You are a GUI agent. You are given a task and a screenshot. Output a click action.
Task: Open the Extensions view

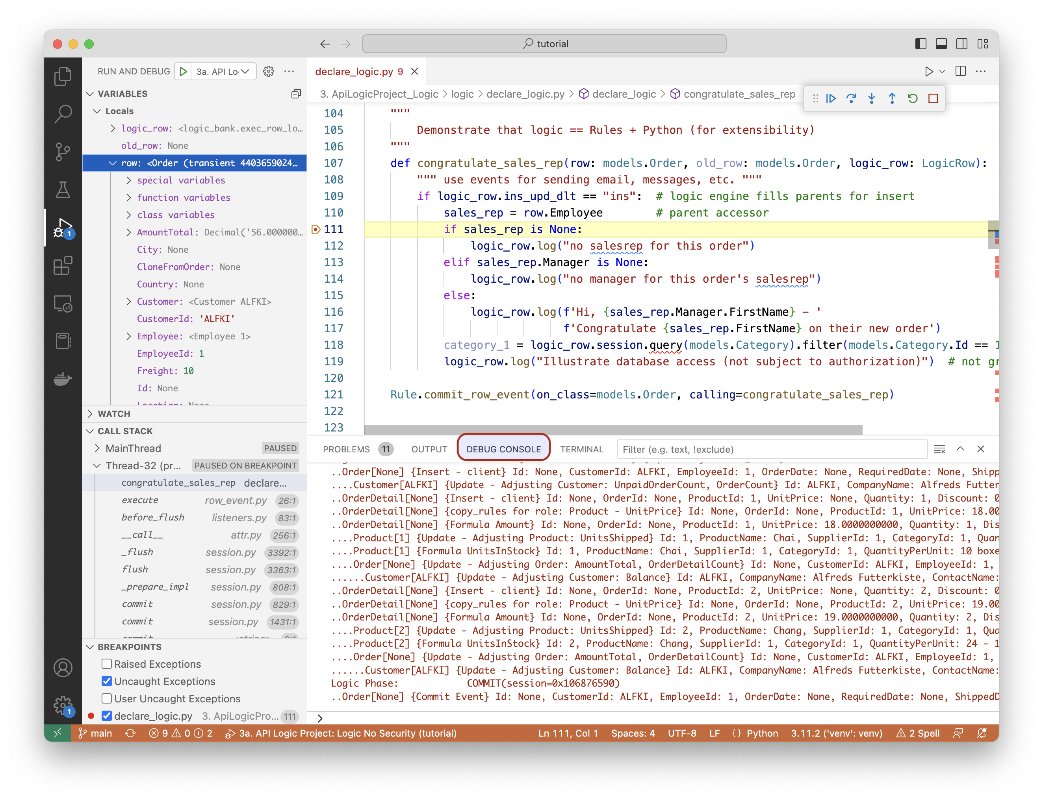[x=62, y=266]
